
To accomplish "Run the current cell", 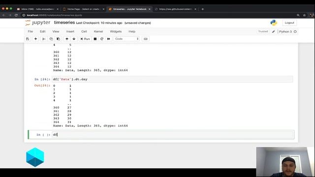I will click(85, 39).
